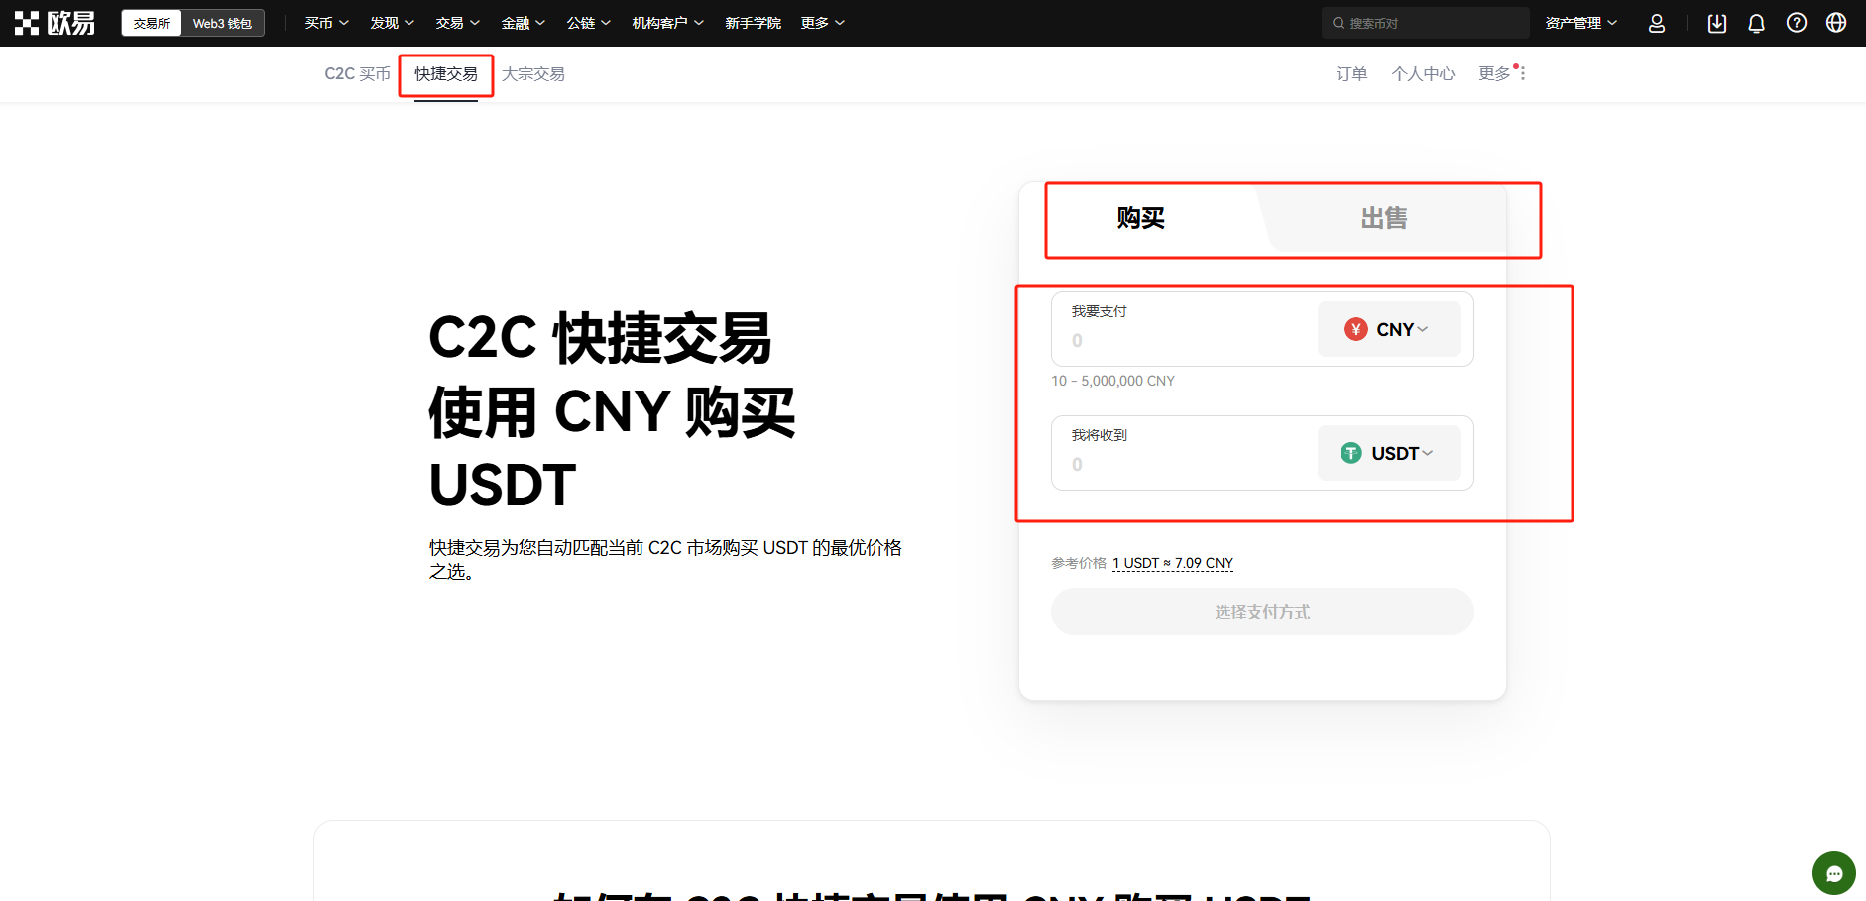Select the 购买 tab
Image resolution: width=1866 pixels, height=901 pixels.
pos(1140,218)
